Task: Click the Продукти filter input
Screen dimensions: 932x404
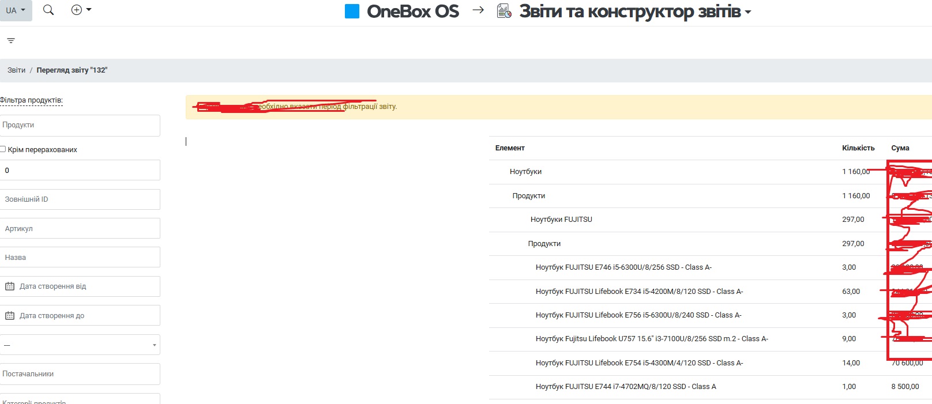Action: pos(80,125)
